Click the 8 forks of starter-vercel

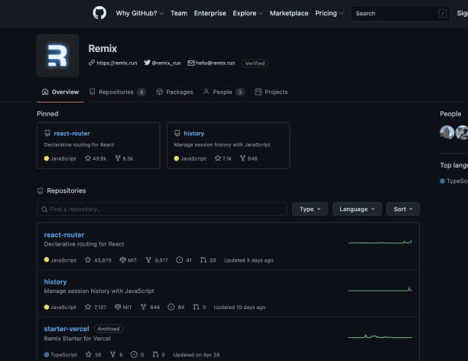pyautogui.click(x=116, y=355)
